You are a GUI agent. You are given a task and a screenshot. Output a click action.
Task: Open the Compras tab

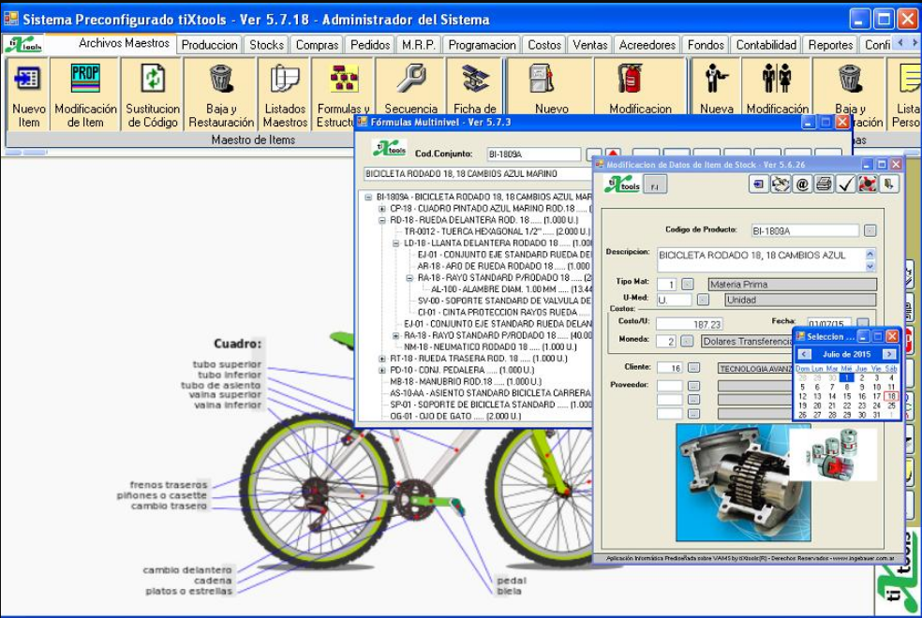(x=317, y=45)
